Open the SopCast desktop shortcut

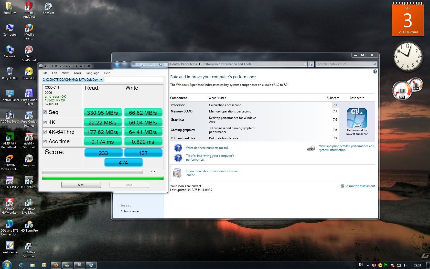pos(48,8)
